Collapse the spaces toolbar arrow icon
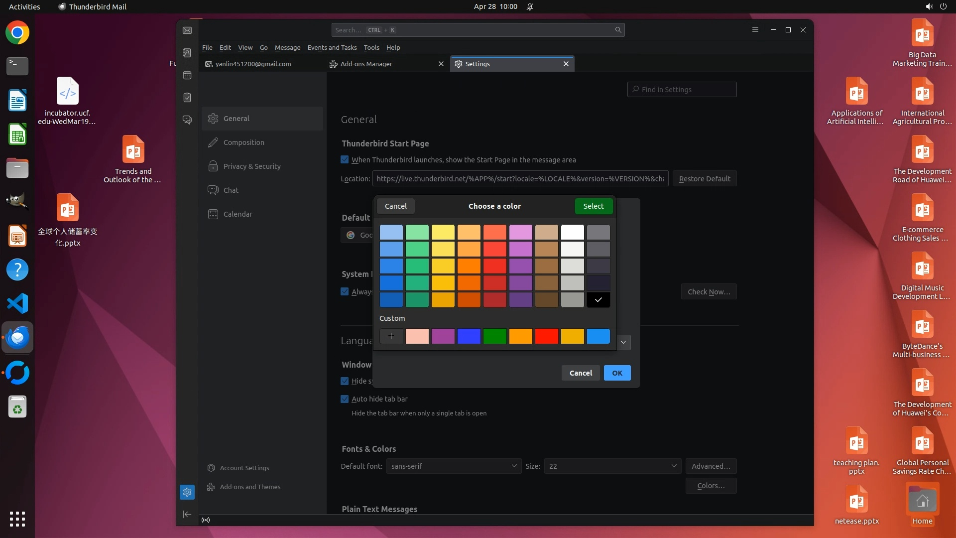 187,514
